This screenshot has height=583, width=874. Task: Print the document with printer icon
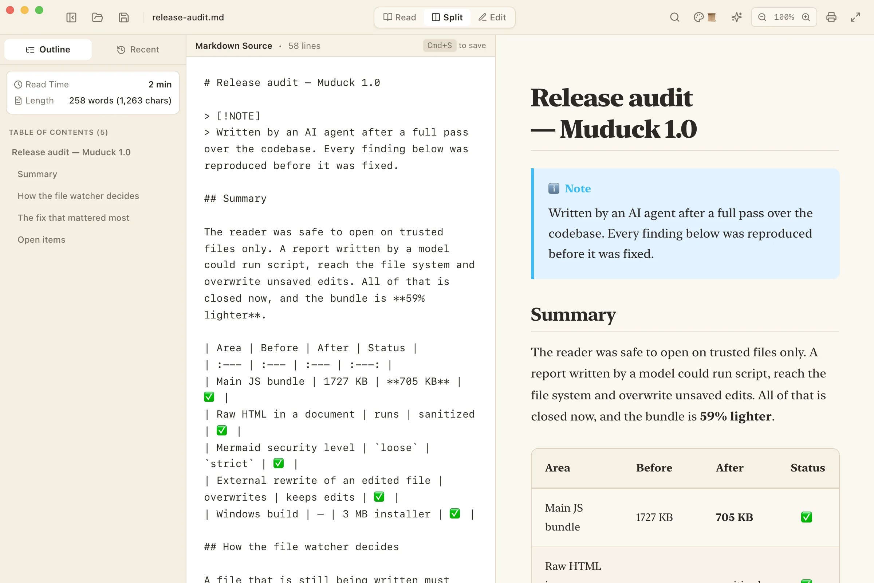831,17
